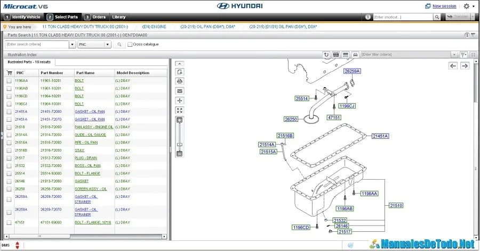Screen dimensions: 480x251
Task: Switch to Identify Vehicle tab
Action: 23,17
